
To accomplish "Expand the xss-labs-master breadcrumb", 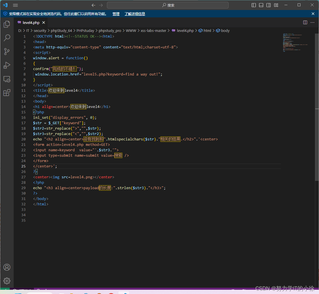I will click(x=153, y=31).
